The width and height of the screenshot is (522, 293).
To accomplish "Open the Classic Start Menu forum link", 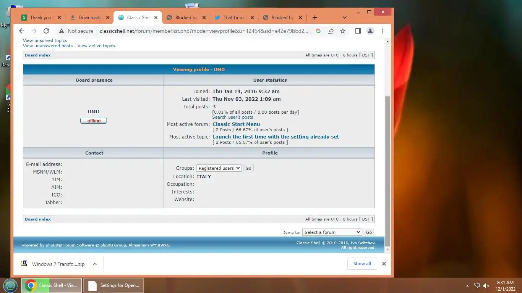I will [x=236, y=124].
